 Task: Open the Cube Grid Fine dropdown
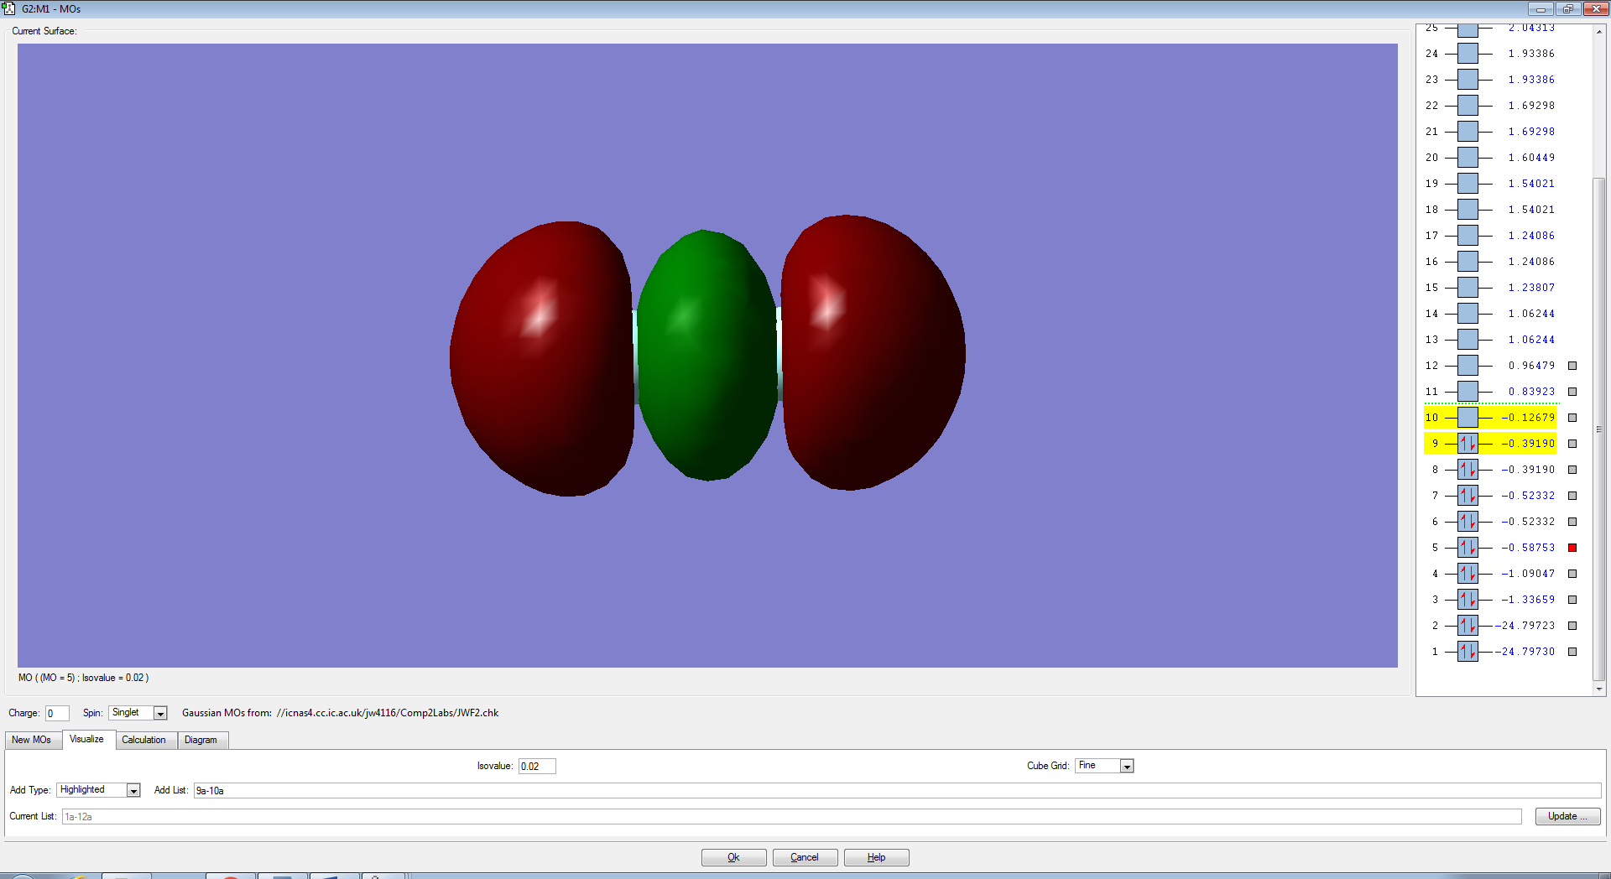(1127, 766)
